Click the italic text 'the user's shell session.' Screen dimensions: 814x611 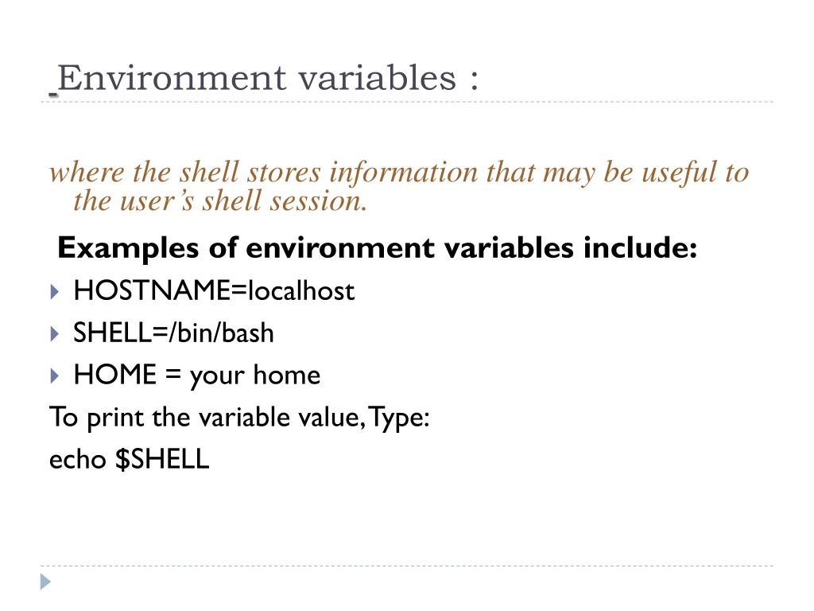pos(220,200)
